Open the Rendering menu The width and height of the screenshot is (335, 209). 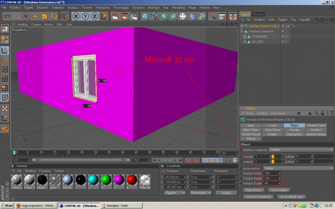point(178,8)
